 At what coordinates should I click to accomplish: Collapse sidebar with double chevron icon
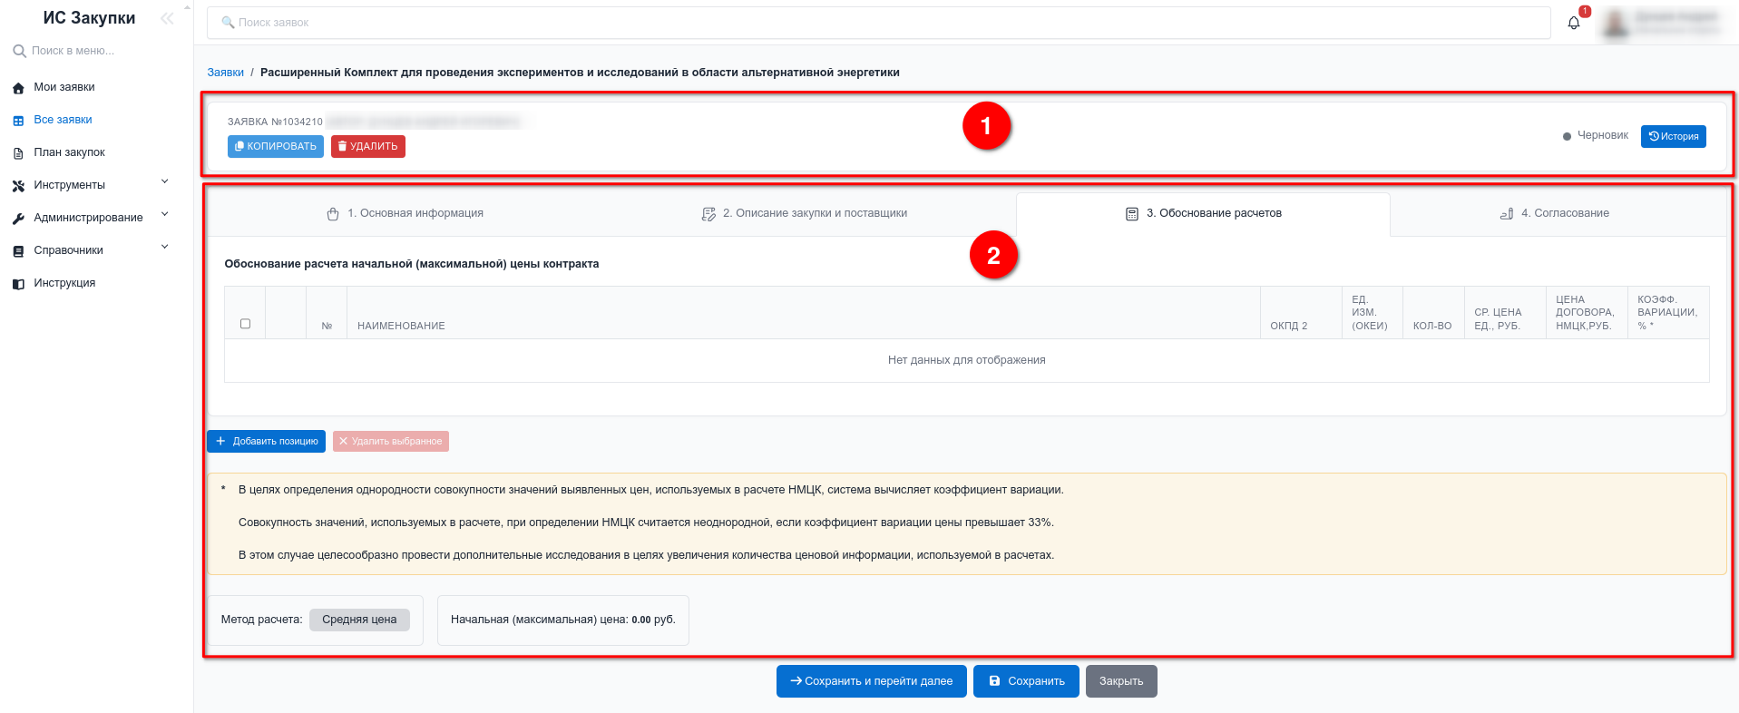167,18
